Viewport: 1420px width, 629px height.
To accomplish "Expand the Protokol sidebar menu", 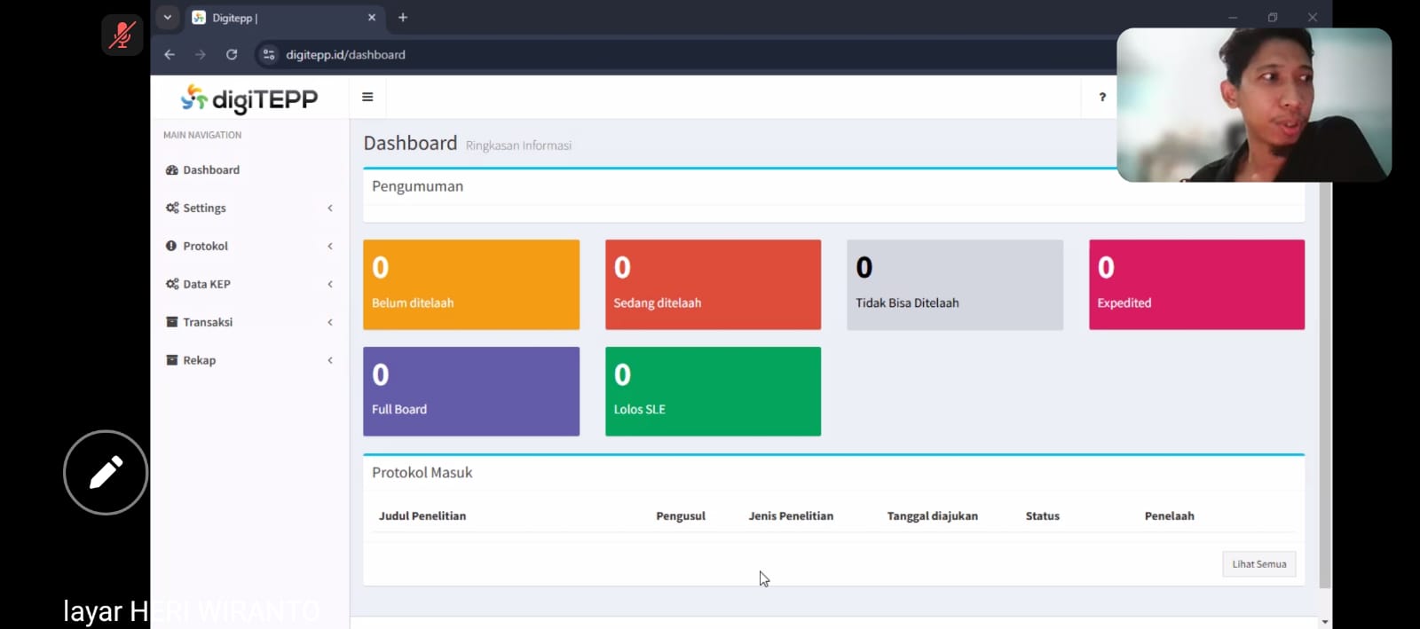I will point(205,246).
